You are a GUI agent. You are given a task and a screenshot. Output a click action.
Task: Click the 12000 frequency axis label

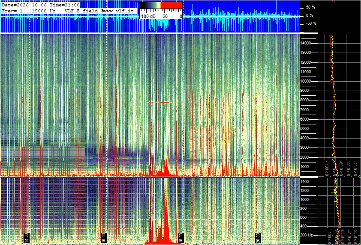306,62
